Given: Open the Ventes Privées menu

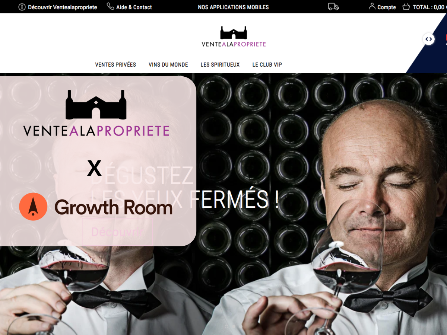Looking at the screenshot, I should tap(115, 64).
